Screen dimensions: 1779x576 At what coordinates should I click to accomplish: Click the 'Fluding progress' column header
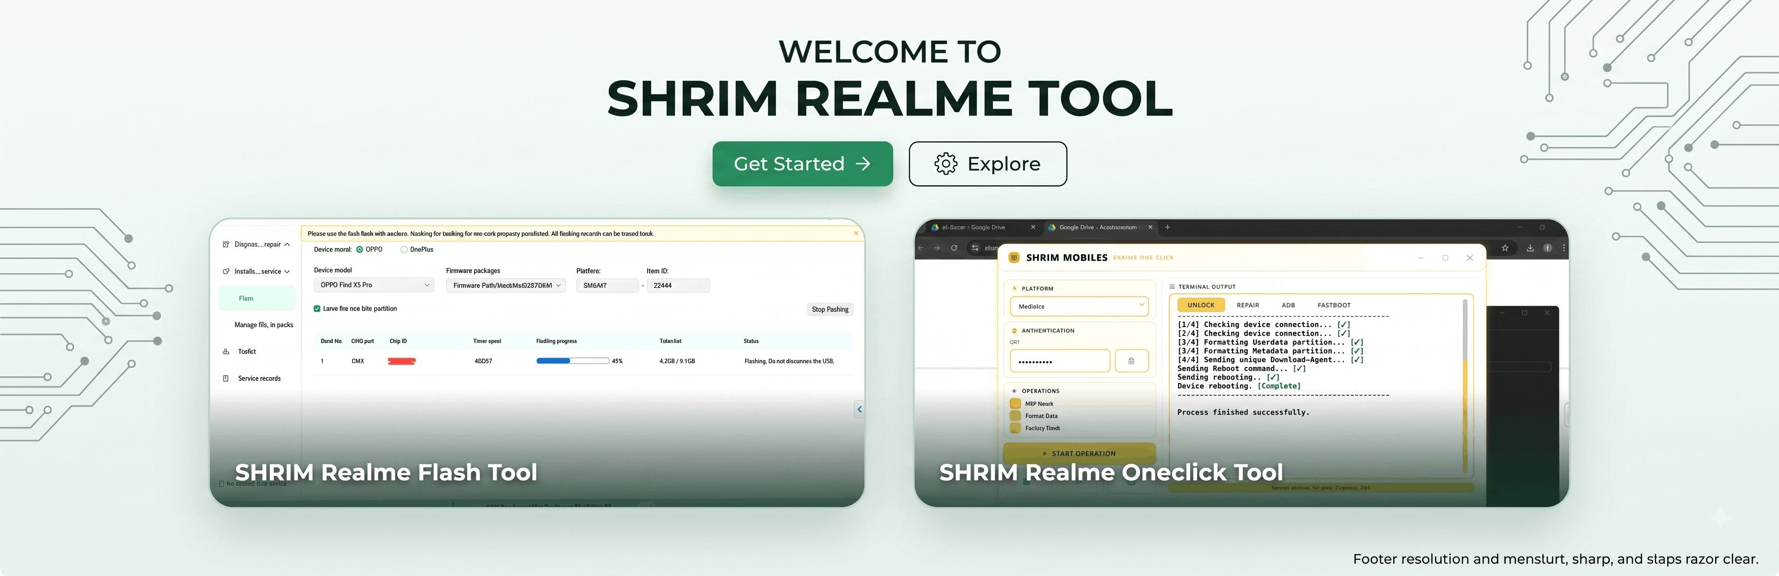(556, 341)
